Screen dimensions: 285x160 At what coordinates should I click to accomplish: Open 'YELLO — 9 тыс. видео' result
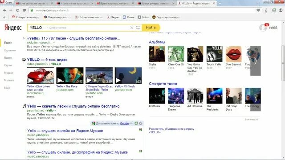click(47, 60)
